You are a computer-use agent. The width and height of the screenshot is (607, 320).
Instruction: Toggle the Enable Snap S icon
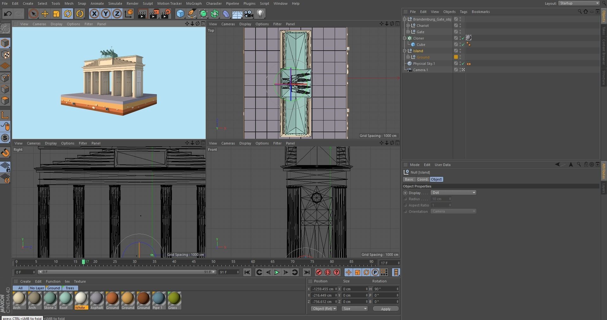(5, 138)
